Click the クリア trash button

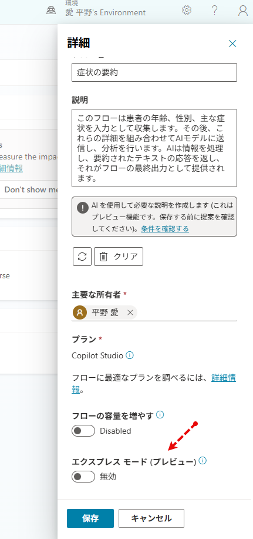(119, 257)
